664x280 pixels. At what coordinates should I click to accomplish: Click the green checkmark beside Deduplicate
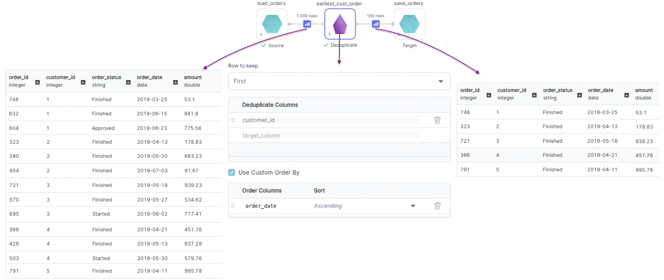(326, 45)
